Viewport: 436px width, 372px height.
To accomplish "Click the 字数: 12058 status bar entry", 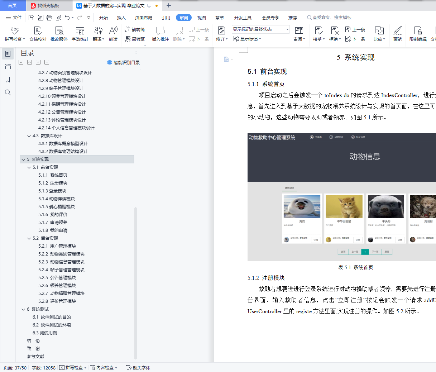I will click(x=44, y=368).
